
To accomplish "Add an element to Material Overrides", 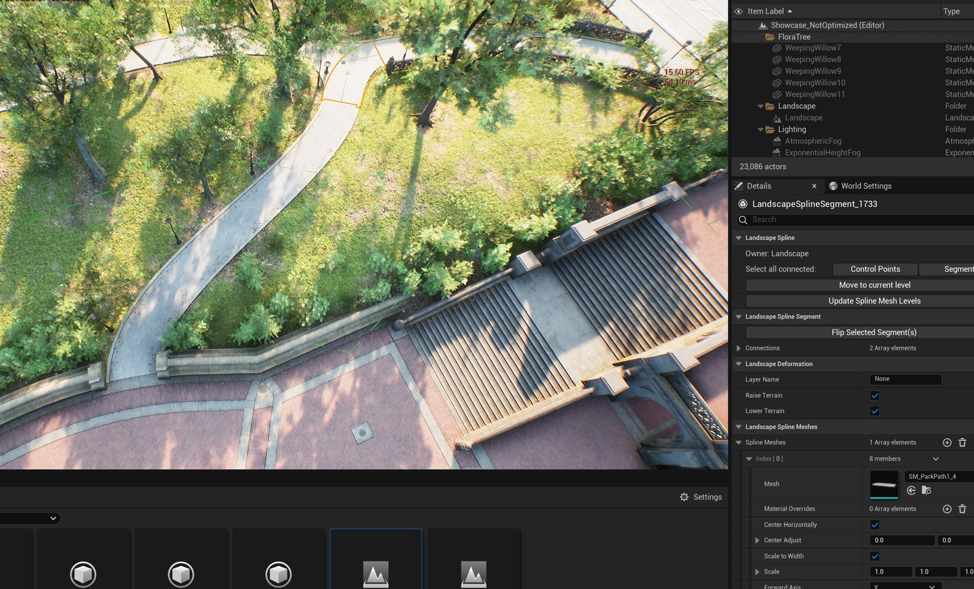I will 947,509.
